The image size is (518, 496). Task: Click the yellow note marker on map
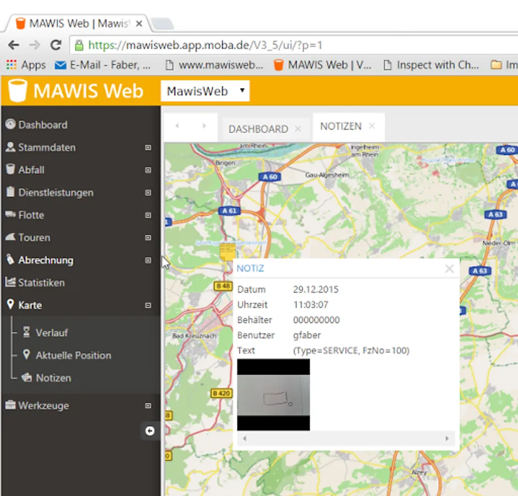tap(228, 252)
